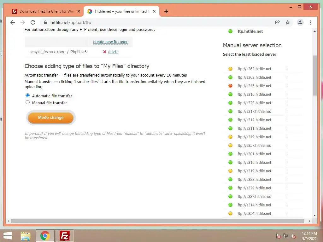Viewport: 323px width, 242px height.
Task: Select ftp://s310.hitfile.net server
Action: pyautogui.click(x=255, y=162)
